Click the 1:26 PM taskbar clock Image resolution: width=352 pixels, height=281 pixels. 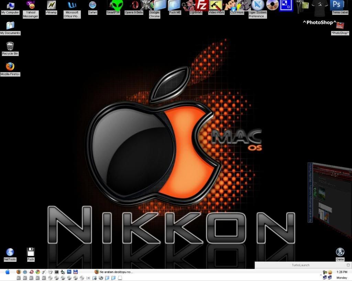coord(342,272)
